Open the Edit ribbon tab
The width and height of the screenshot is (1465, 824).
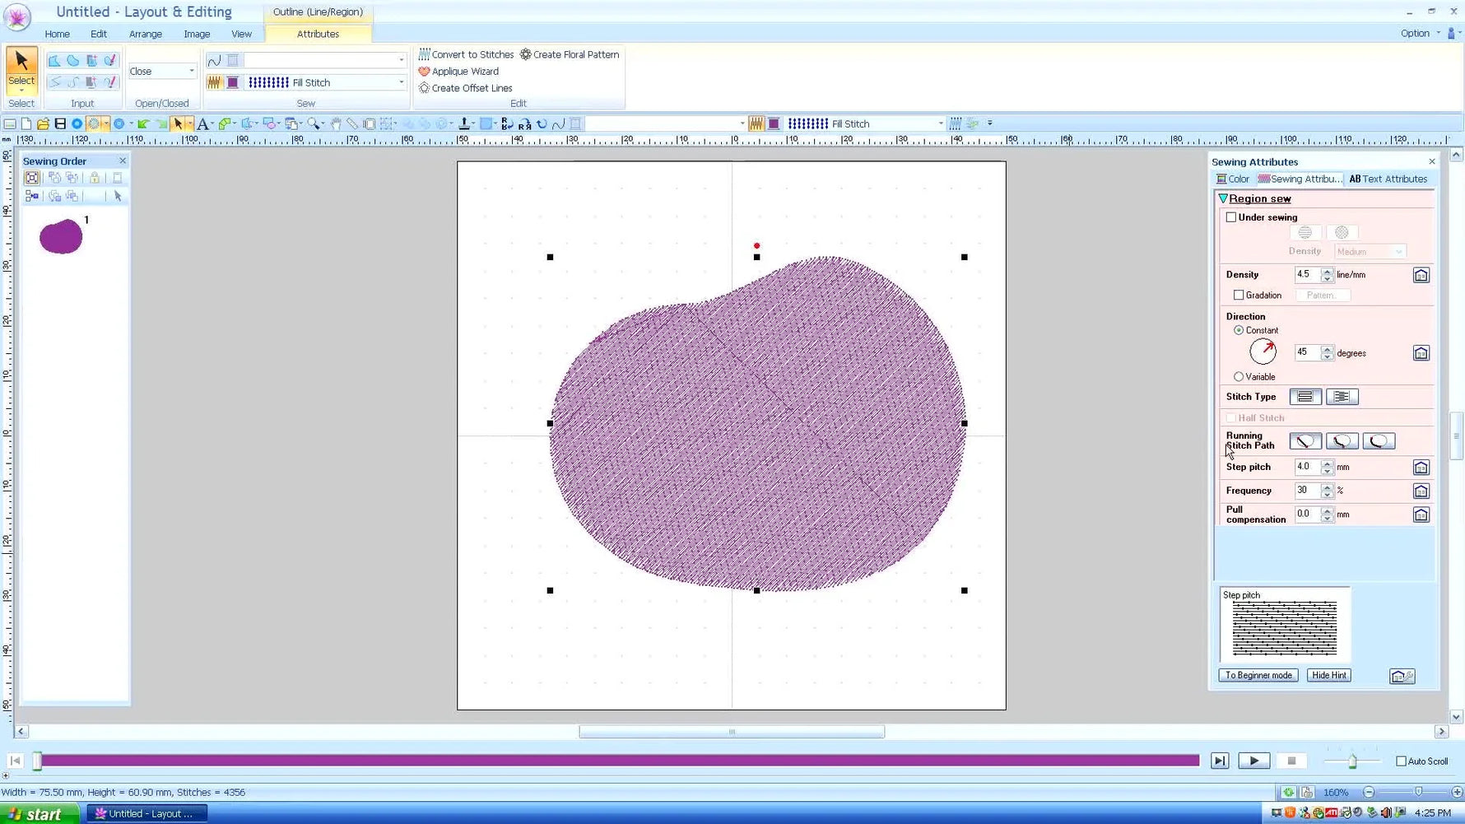[99, 34]
